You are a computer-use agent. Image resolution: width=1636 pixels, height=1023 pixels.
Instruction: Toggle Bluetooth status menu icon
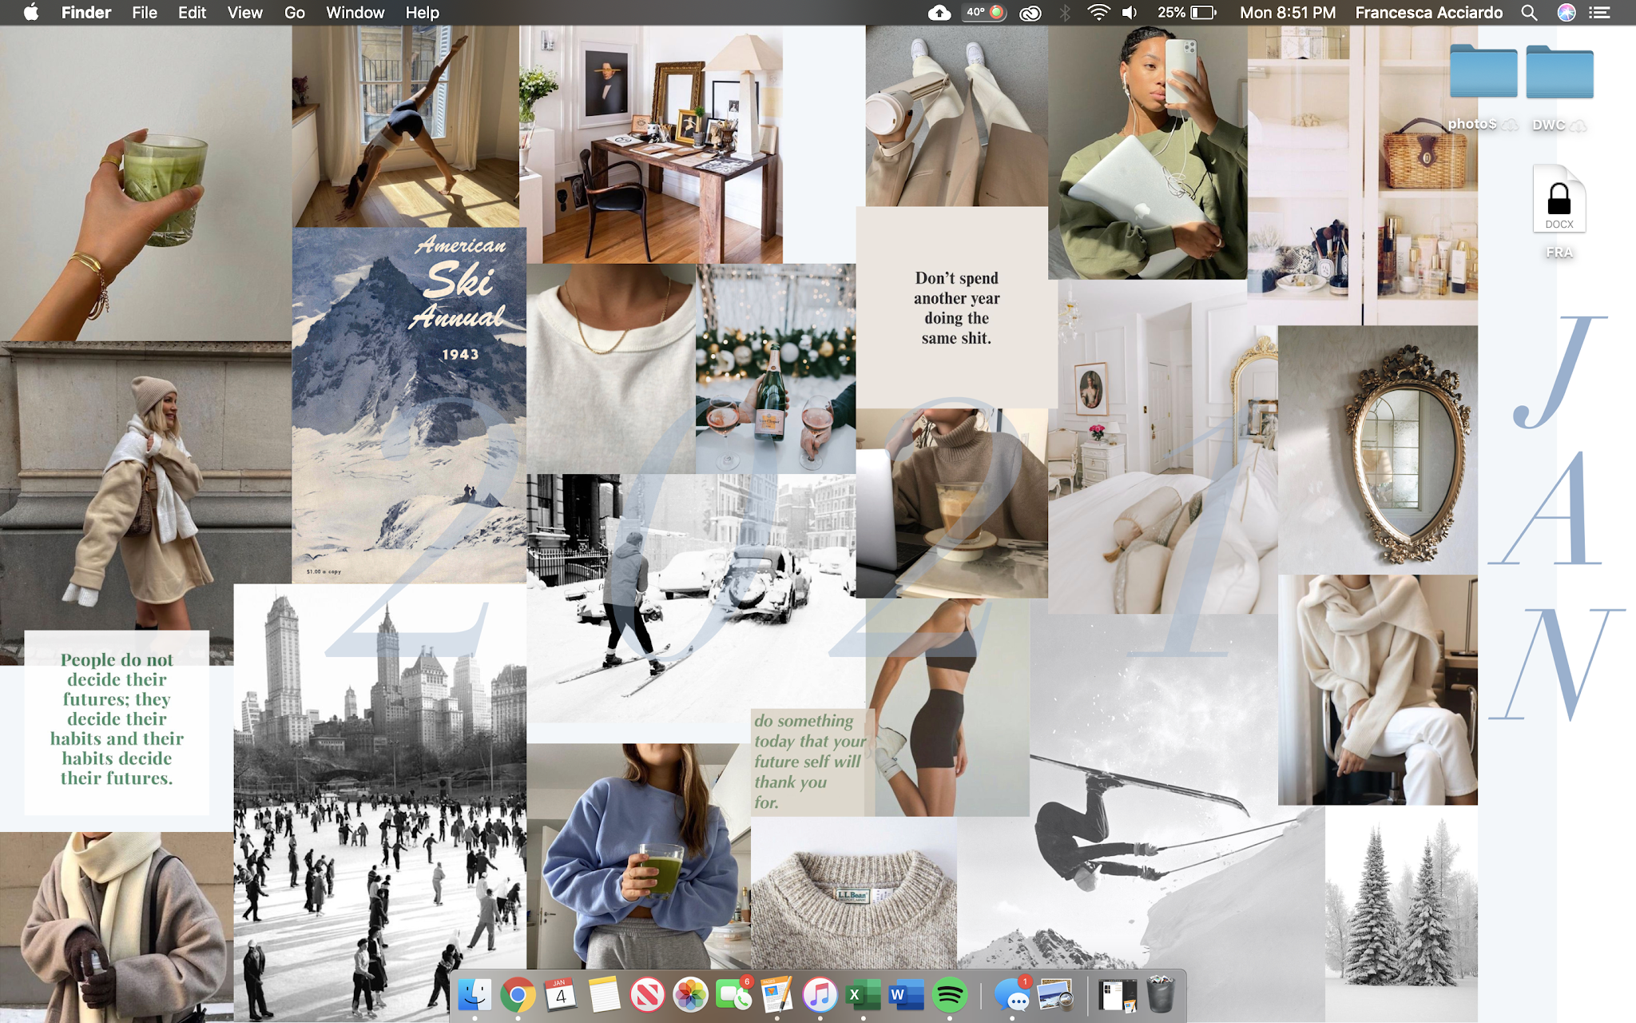pyautogui.click(x=1065, y=13)
